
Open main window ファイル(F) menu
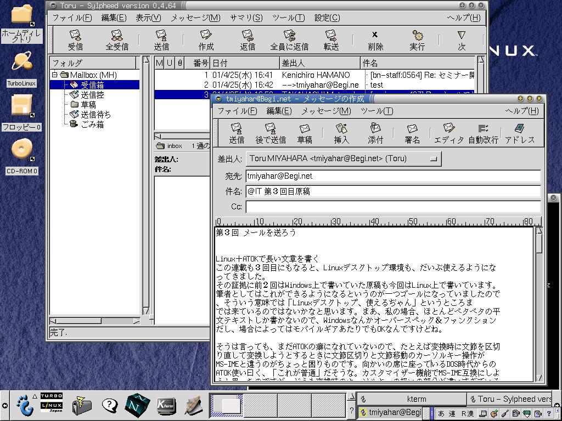point(72,18)
